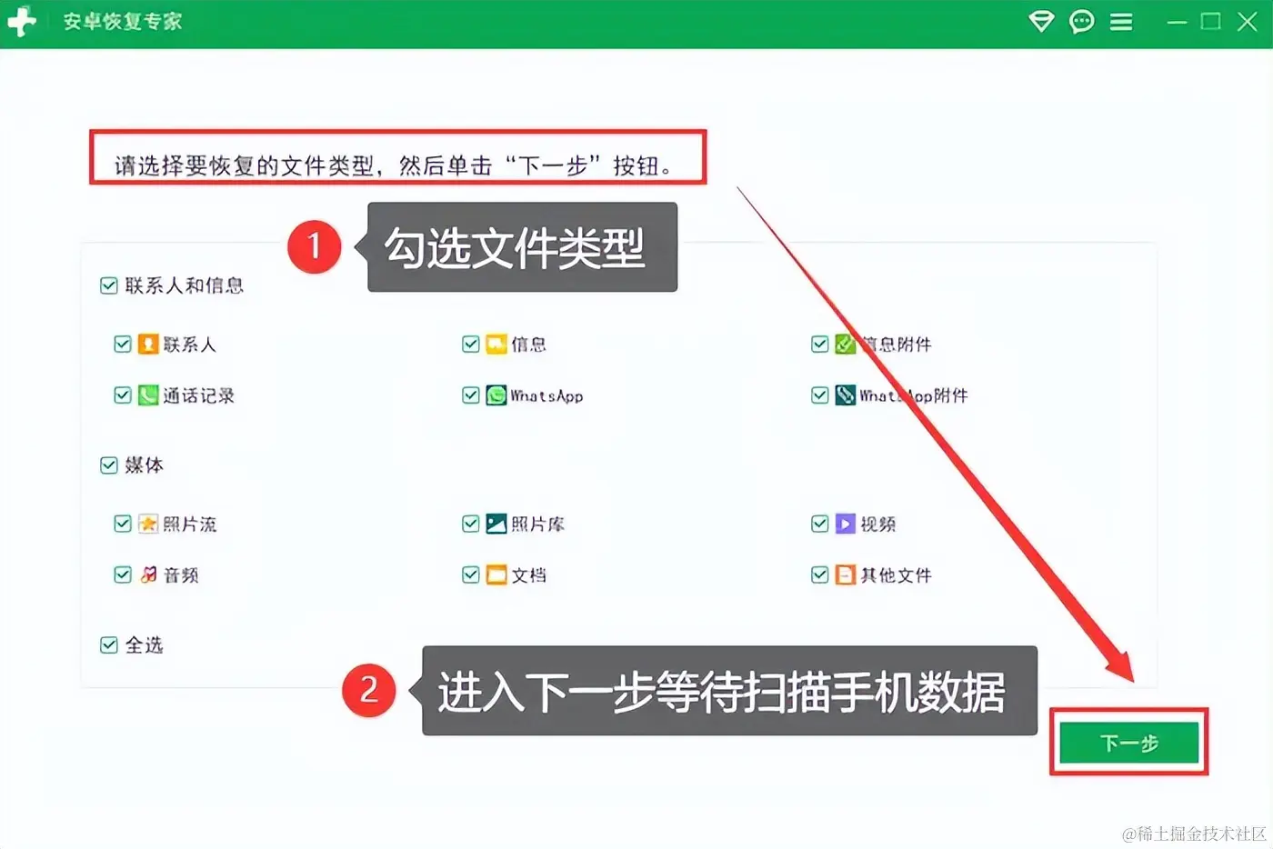Maximize the 安卓恢复专家 window
This screenshot has width=1273, height=849.
1211,22
